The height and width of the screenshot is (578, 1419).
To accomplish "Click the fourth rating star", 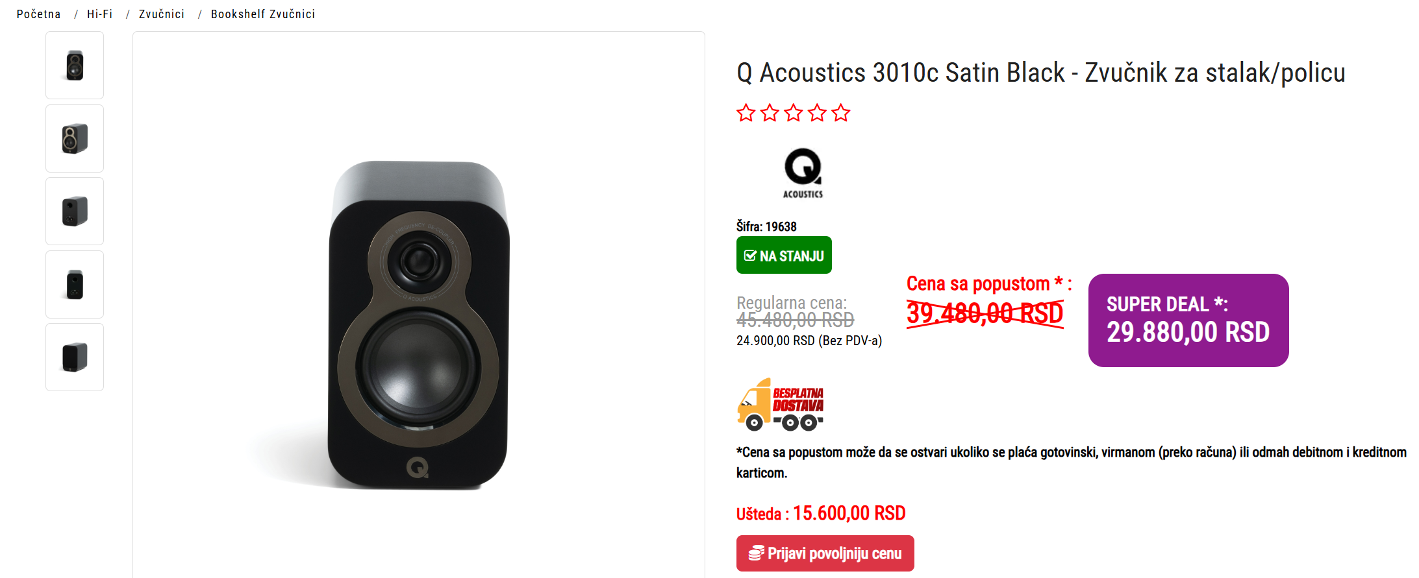I will pyautogui.click(x=817, y=114).
